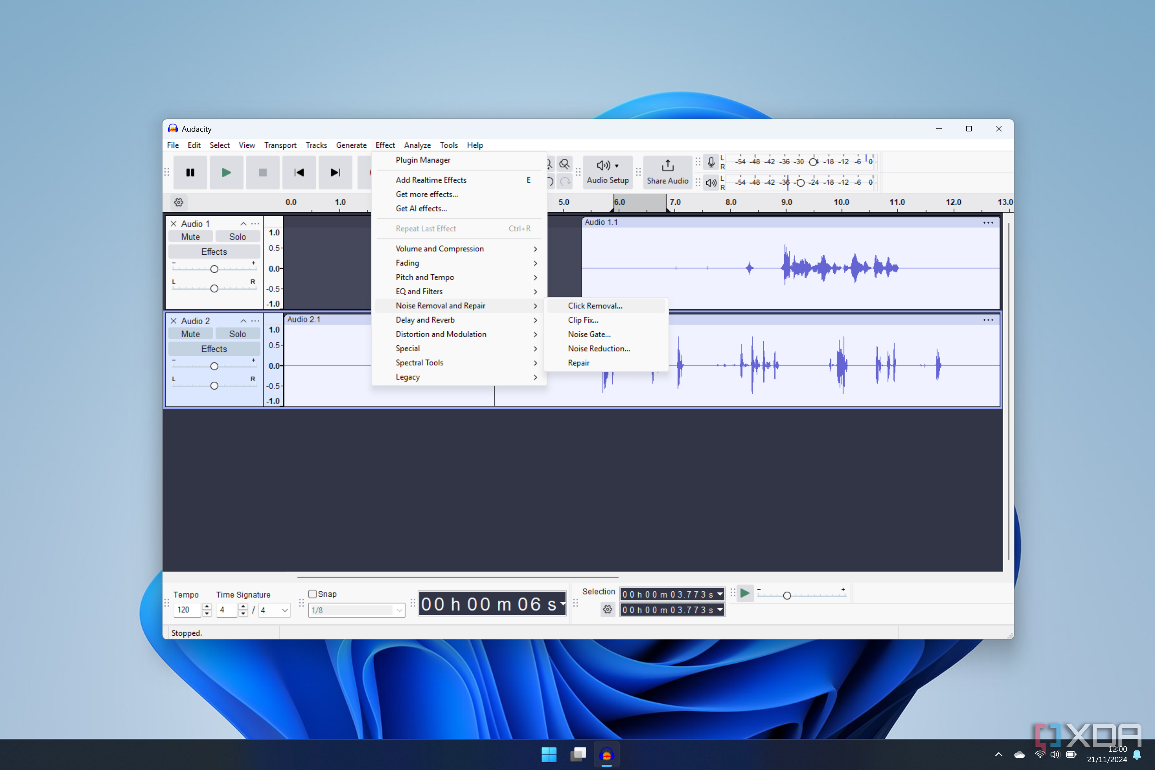The height and width of the screenshot is (770, 1155).
Task: Open selection toolbar settings gear
Action: tap(607, 609)
